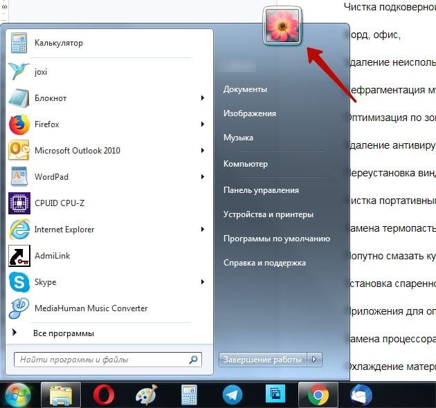Click AdmiLink text label
The width and height of the screenshot is (436, 408).
pyautogui.click(x=53, y=256)
